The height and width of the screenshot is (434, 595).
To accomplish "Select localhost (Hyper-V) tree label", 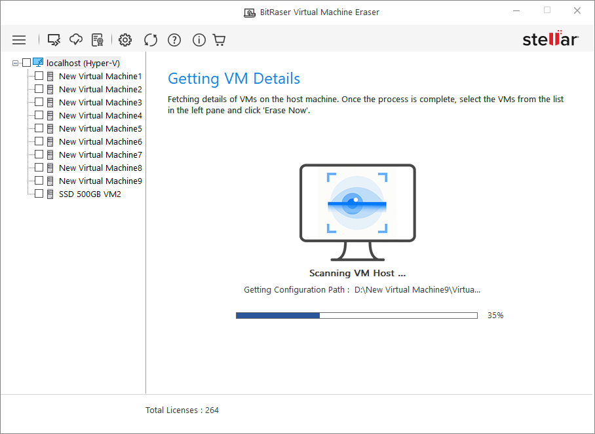I will (x=83, y=63).
